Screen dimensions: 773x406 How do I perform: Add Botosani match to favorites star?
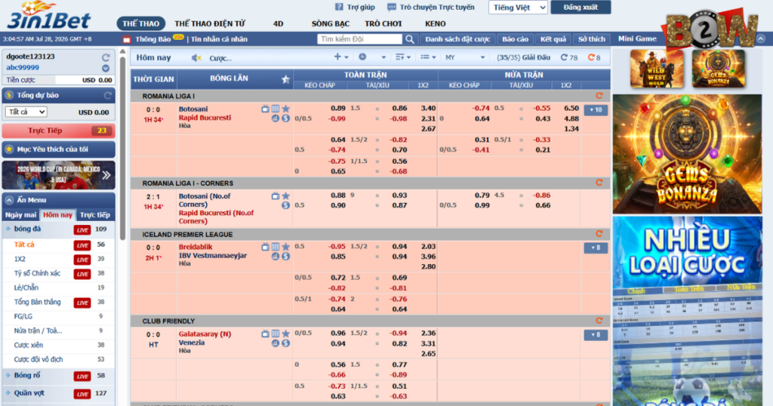pos(285,109)
